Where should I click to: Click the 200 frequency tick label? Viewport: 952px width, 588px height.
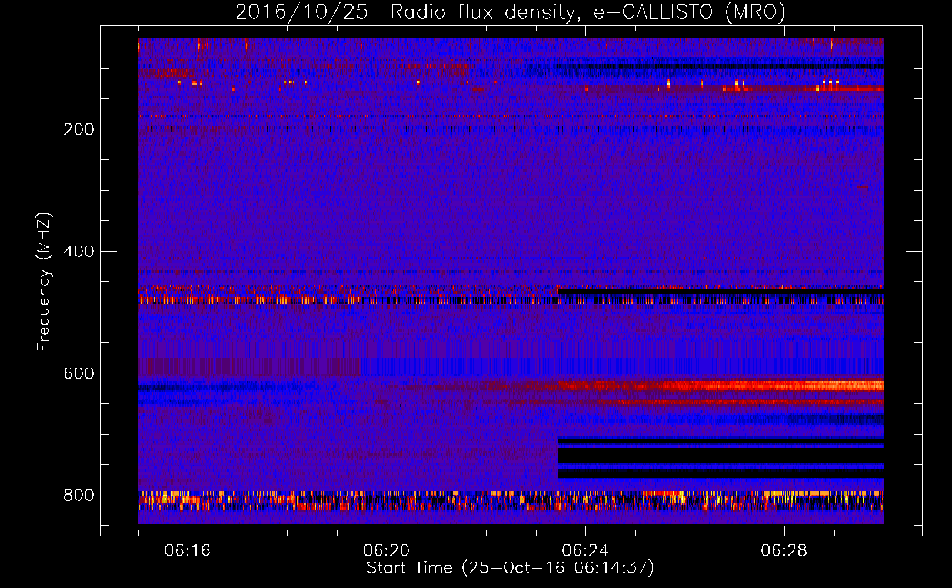pyautogui.click(x=79, y=129)
